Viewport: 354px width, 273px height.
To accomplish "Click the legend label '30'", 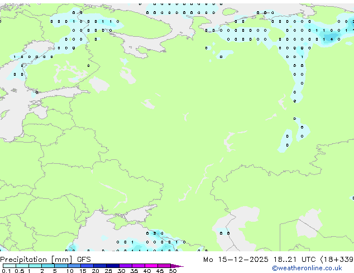I will (x=121, y=271).
